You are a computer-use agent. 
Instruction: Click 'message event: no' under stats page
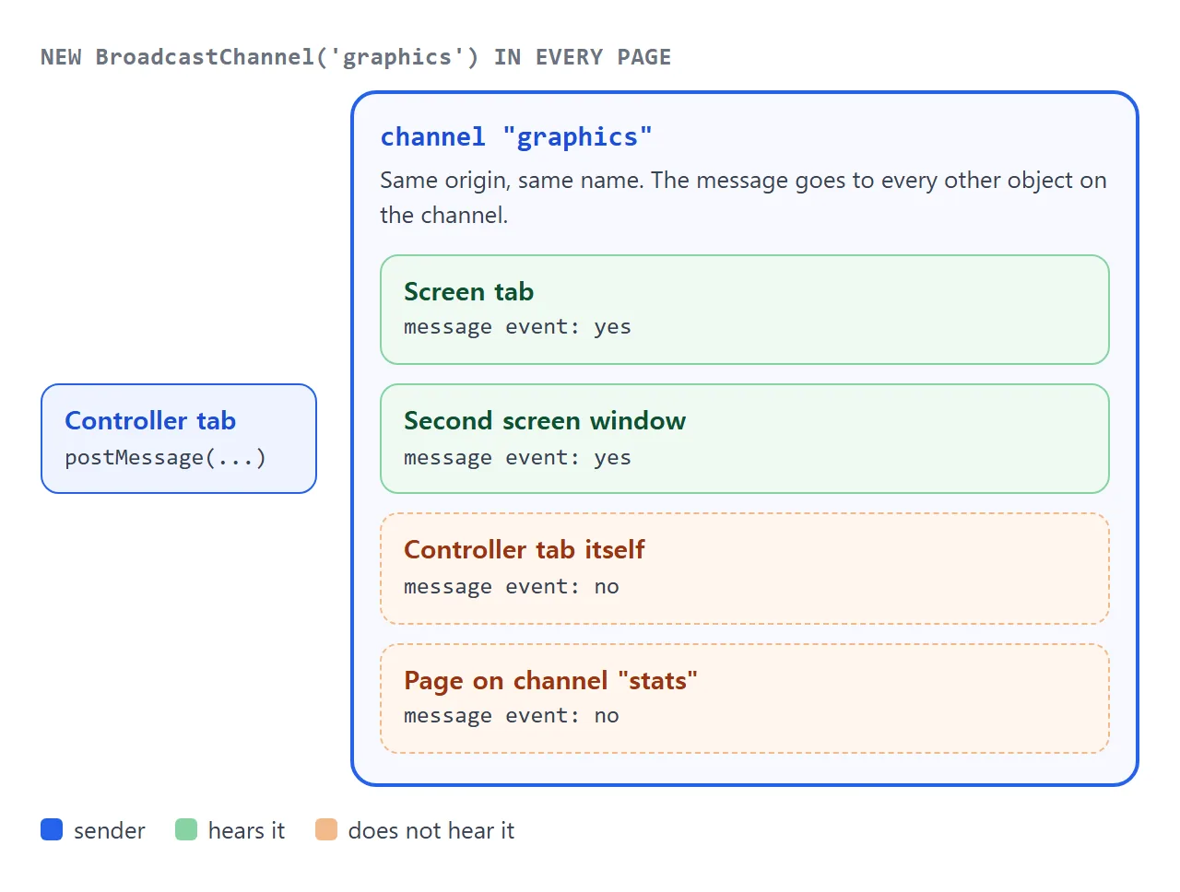click(512, 716)
